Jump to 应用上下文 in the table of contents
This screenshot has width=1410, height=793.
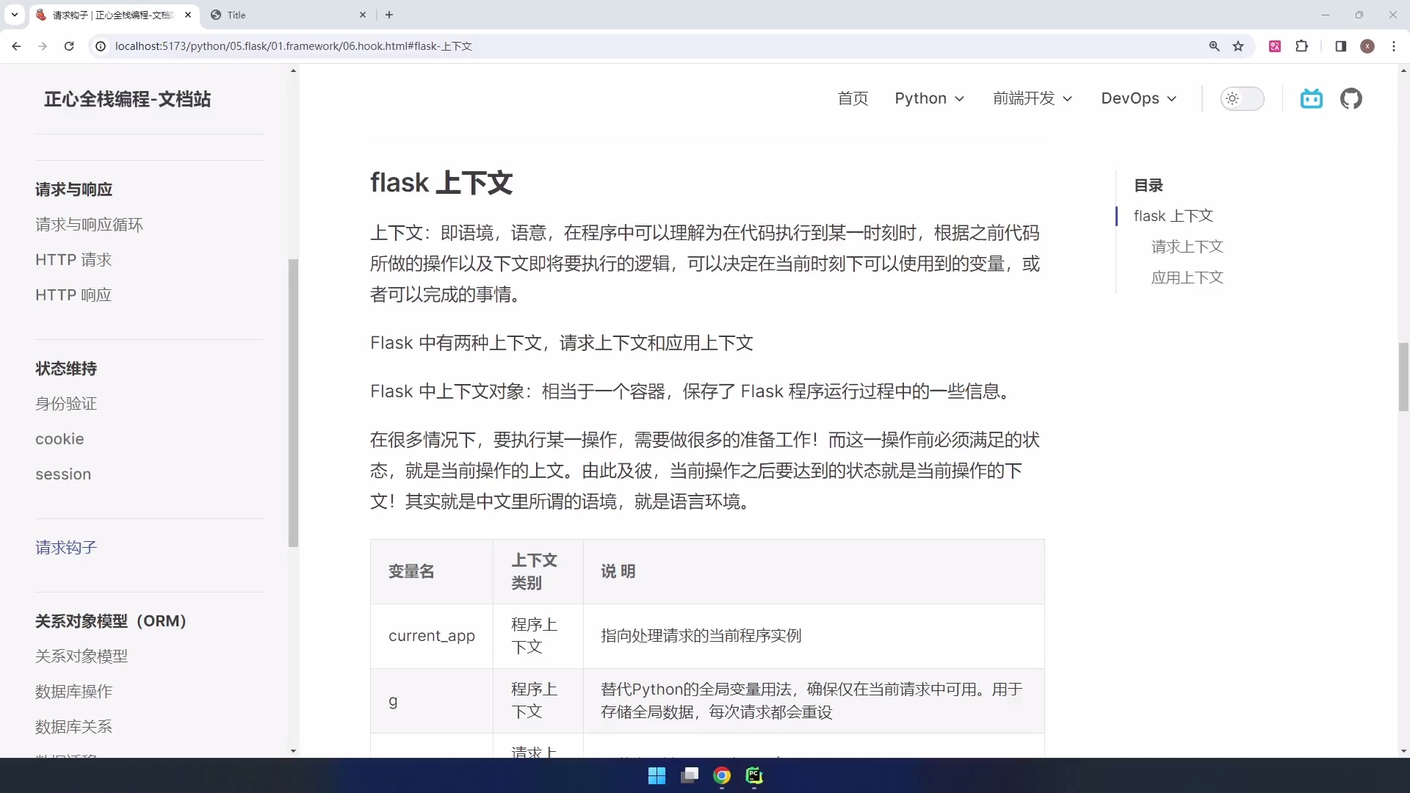coord(1187,278)
